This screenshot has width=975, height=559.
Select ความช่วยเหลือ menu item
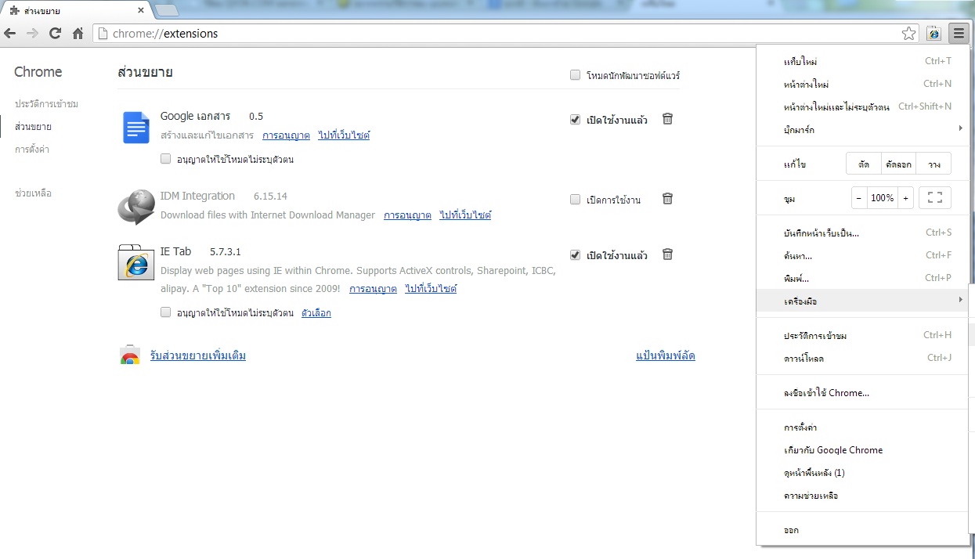pos(862,496)
